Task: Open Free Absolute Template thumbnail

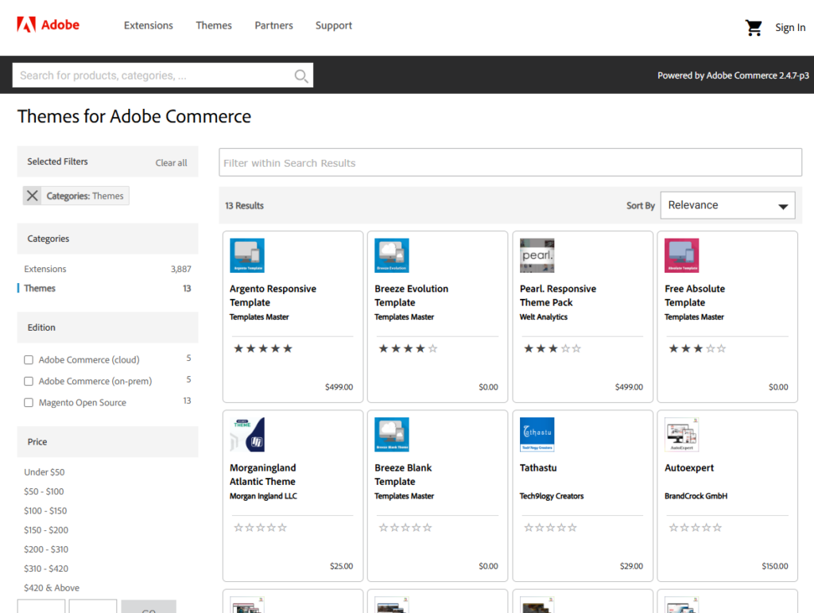Action: tap(682, 255)
